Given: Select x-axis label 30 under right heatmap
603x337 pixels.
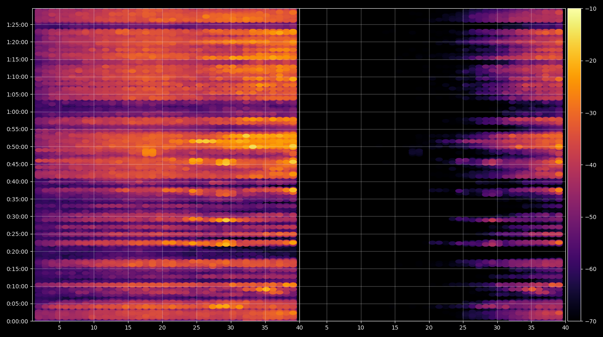Looking at the screenshot, I should 497,328.
